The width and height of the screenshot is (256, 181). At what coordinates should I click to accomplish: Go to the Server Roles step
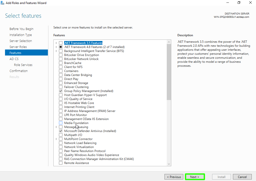pos(18,47)
